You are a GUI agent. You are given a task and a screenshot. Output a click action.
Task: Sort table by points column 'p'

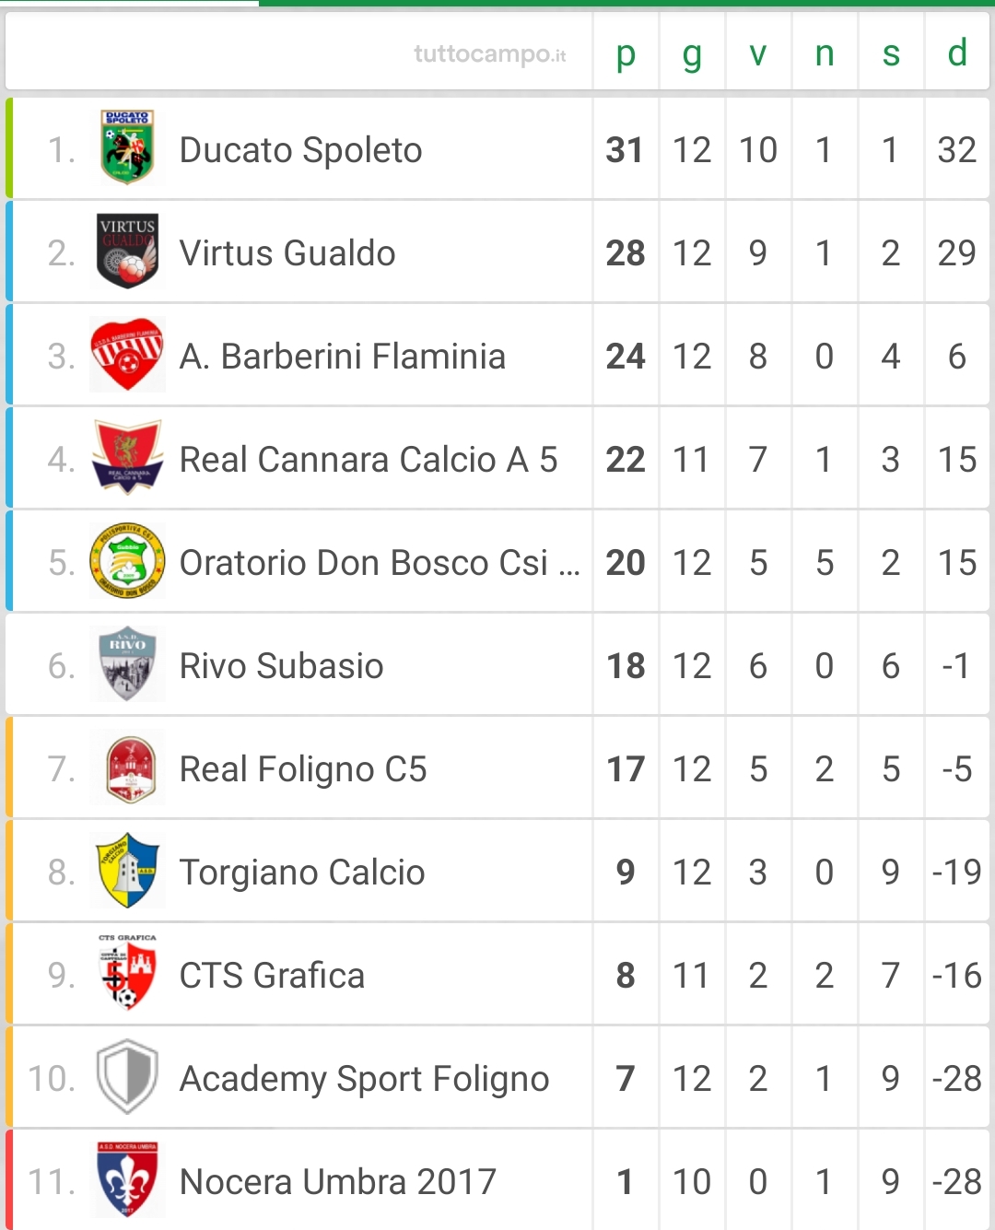coord(626,53)
